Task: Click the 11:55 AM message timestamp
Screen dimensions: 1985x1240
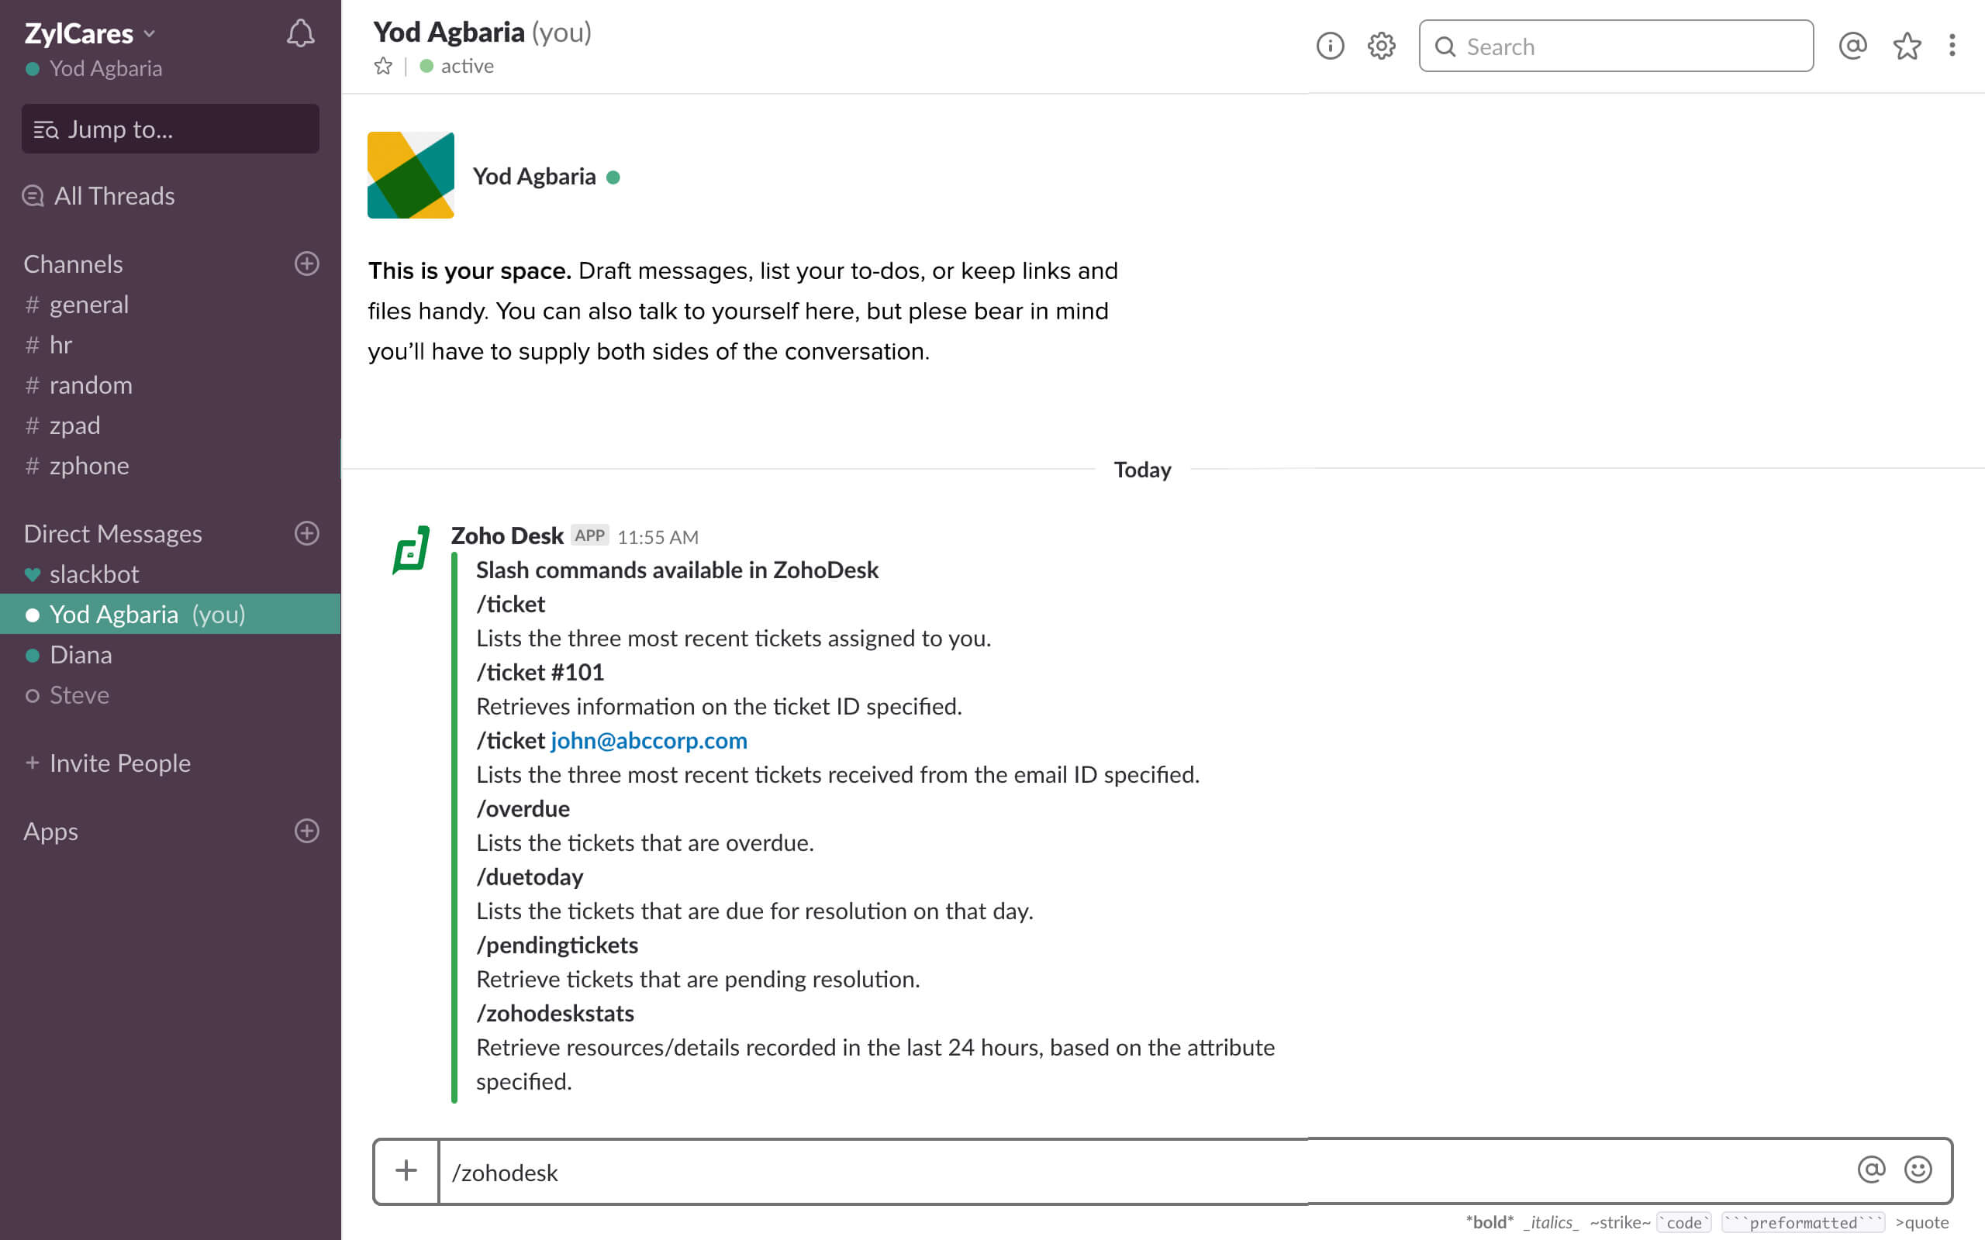Action: coord(658,537)
